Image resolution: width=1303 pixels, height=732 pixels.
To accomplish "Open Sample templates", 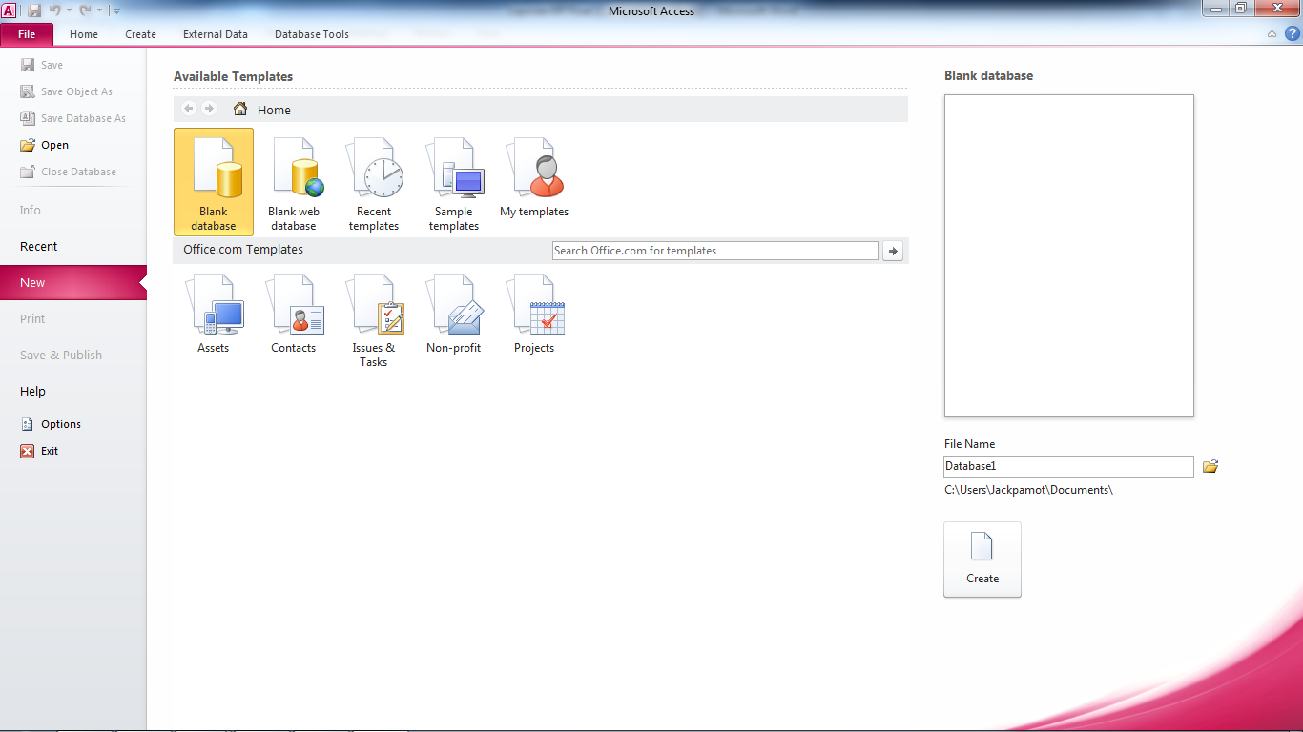I will point(454,182).
